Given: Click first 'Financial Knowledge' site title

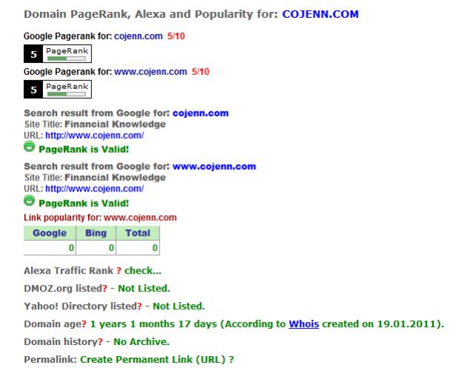Looking at the screenshot, I should pyautogui.click(x=115, y=125).
